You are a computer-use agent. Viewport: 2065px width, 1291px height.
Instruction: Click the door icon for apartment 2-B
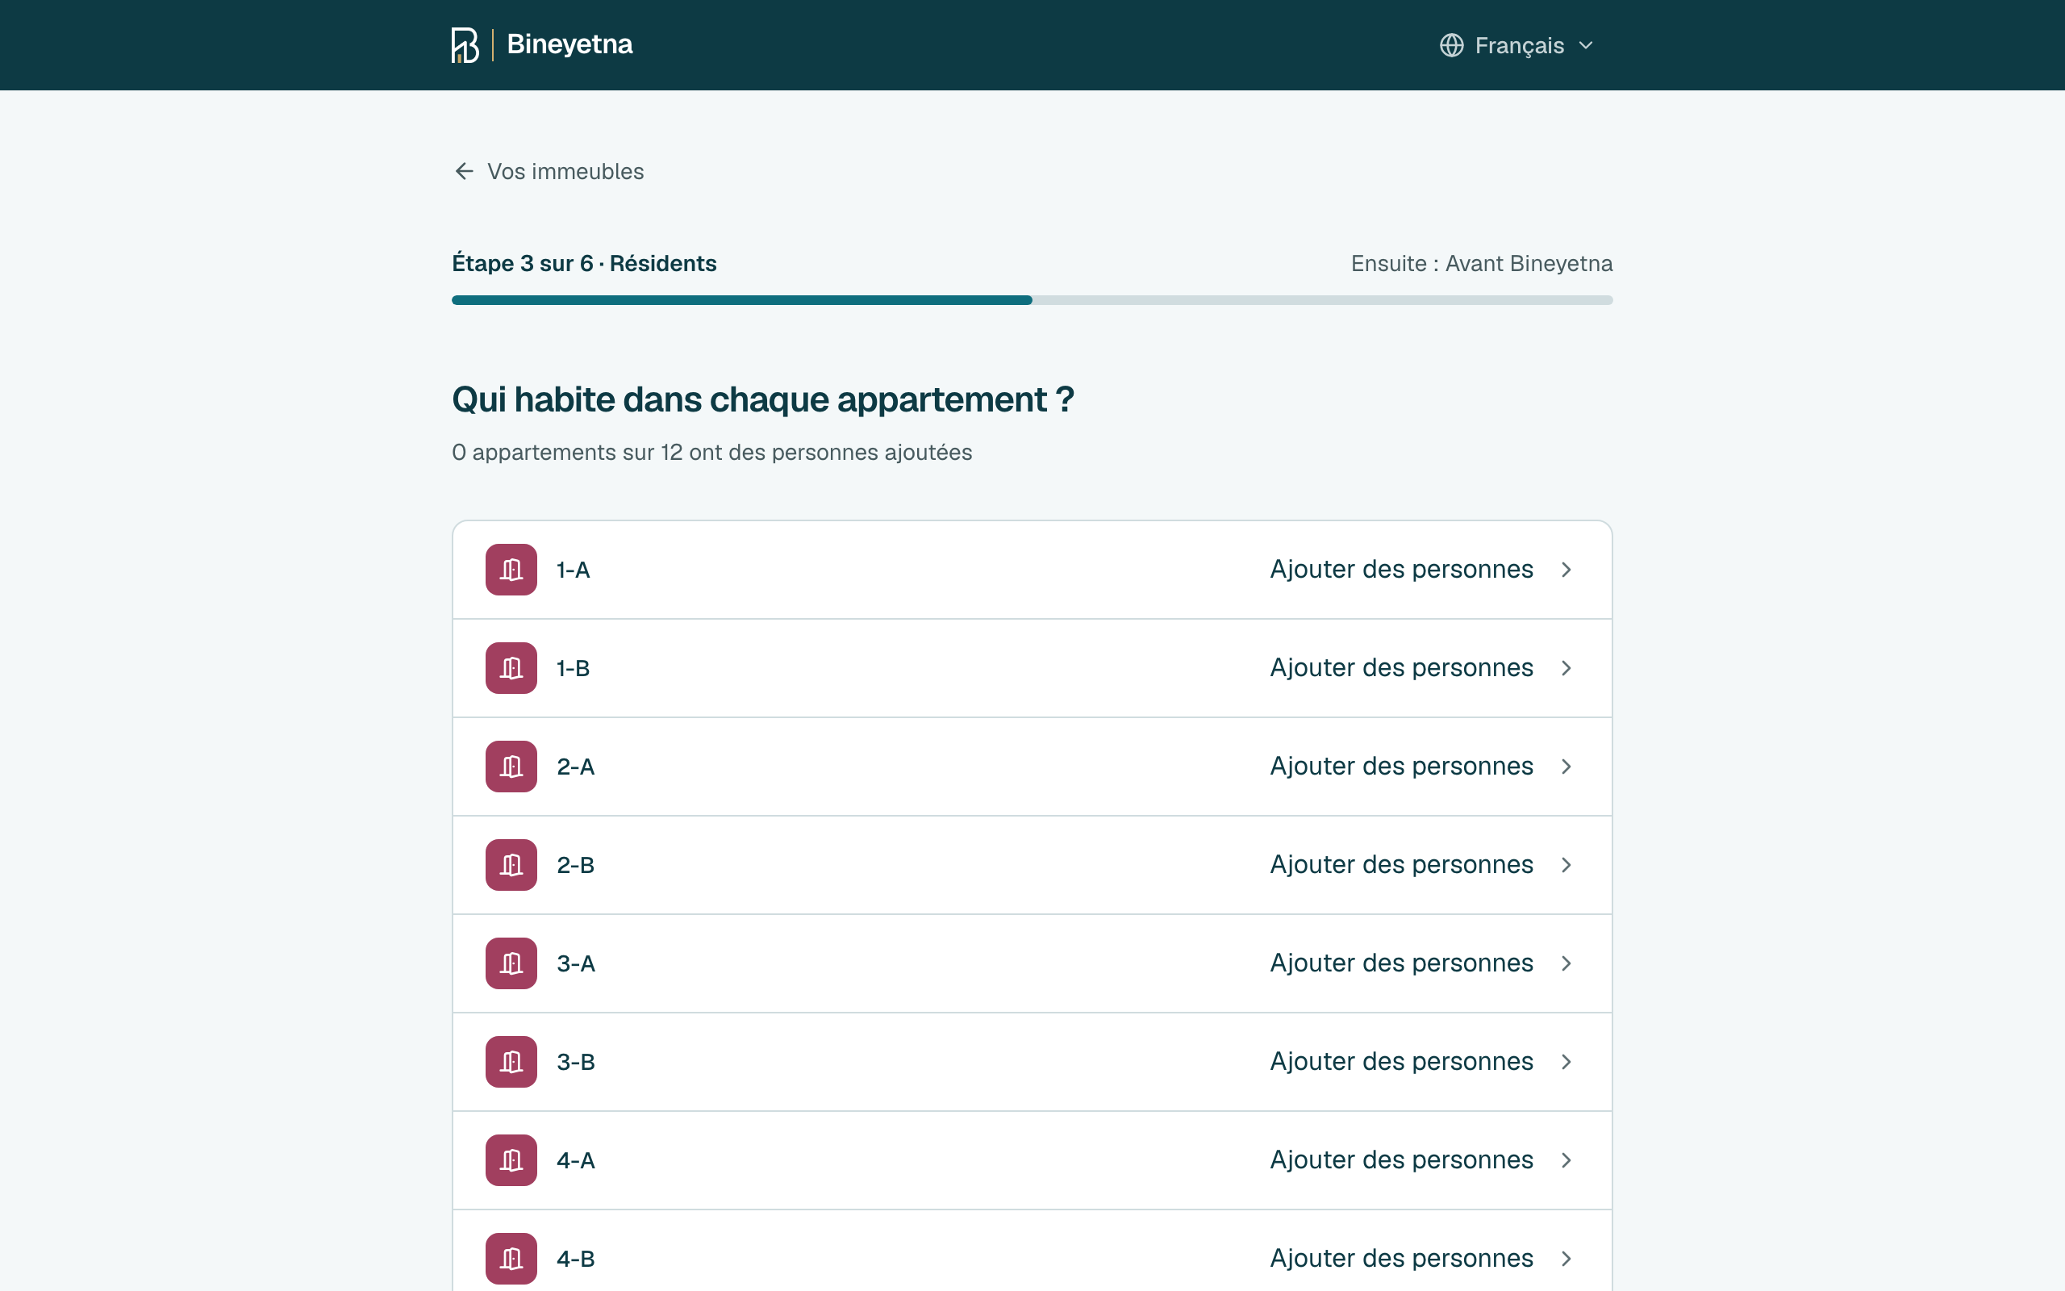pos(511,865)
